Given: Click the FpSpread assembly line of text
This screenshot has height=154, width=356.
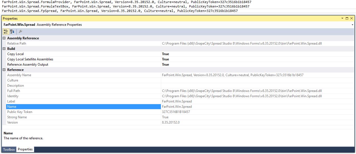Looking at the screenshot, I should tap(120, 11).
